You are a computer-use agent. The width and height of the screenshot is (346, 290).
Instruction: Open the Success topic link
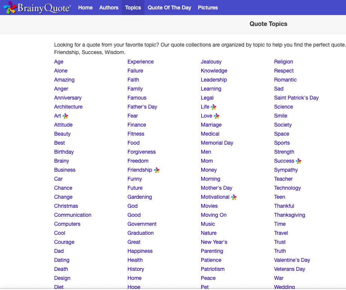click(284, 161)
